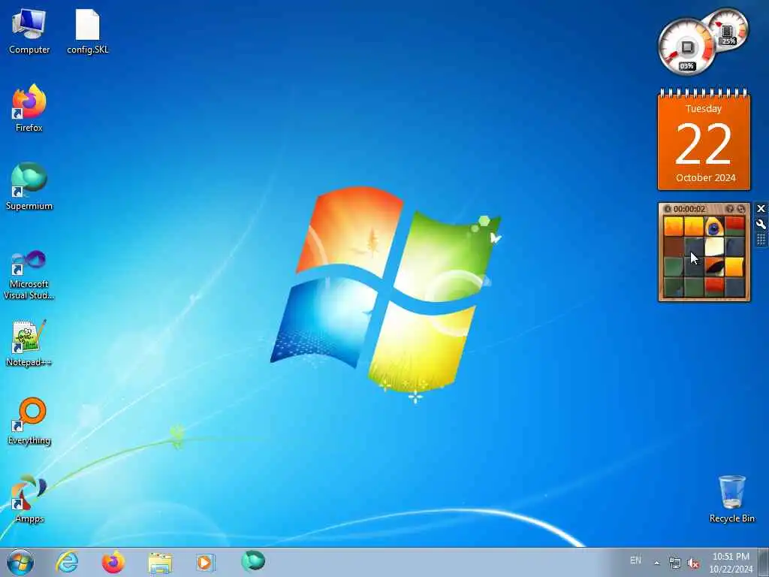The image size is (769, 577).
Task: Select the Notepad++ desktop shortcut
Action: (29, 343)
